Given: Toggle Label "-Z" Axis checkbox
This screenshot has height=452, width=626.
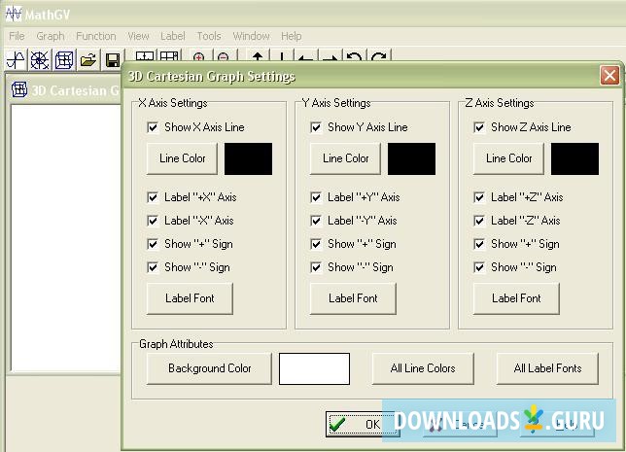Looking at the screenshot, I should [x=479, y=221].
